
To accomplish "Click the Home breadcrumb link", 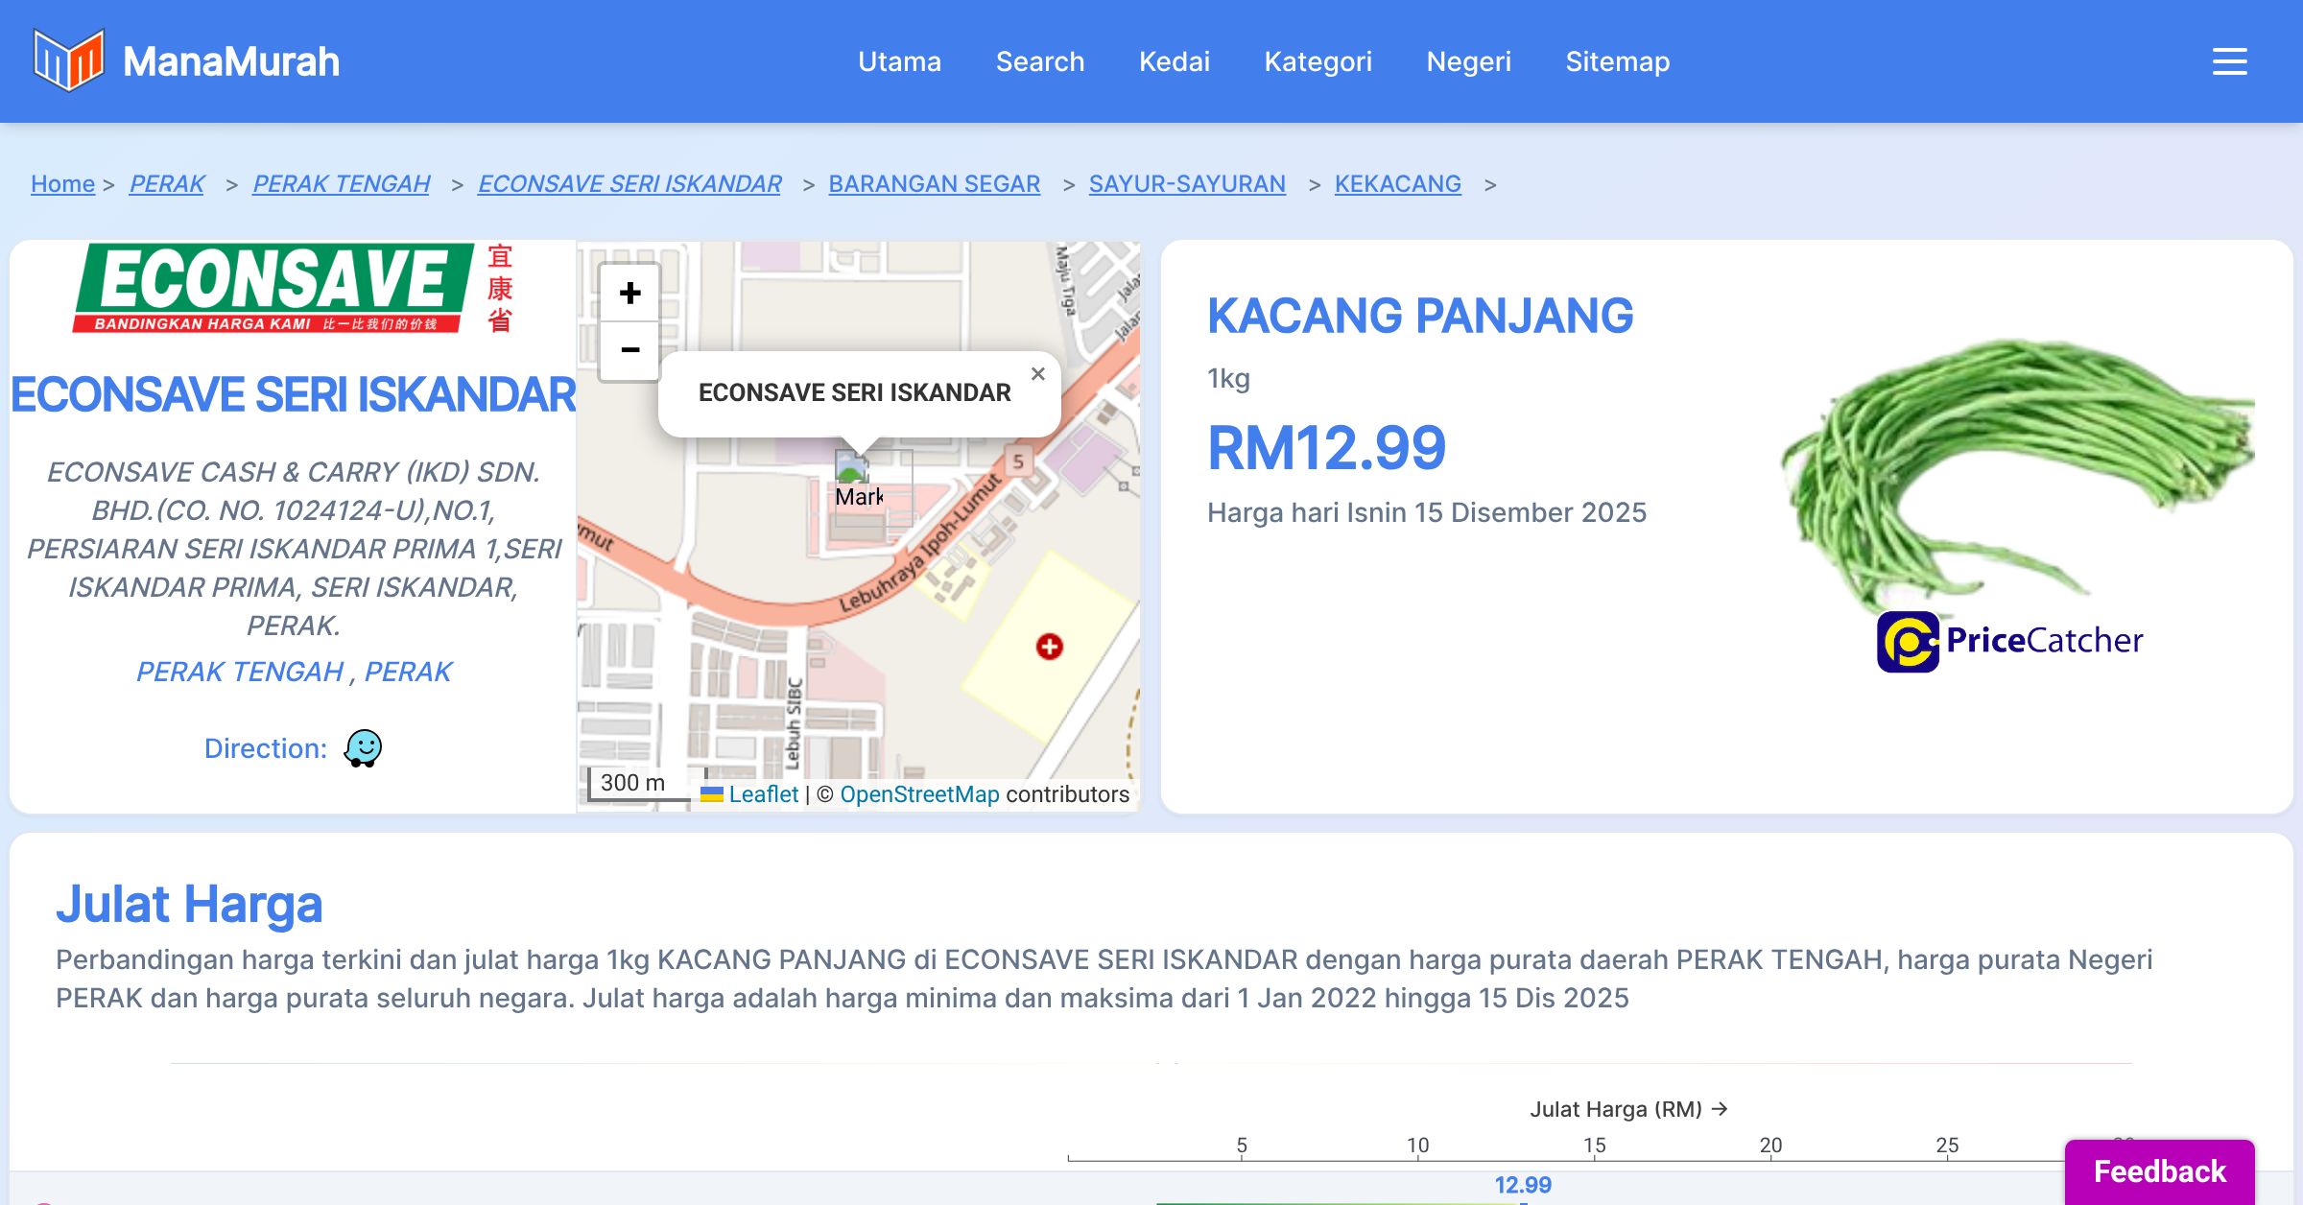I will pos(62,183).
